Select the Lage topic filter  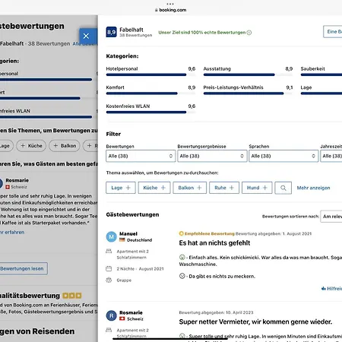coord(121,188)
